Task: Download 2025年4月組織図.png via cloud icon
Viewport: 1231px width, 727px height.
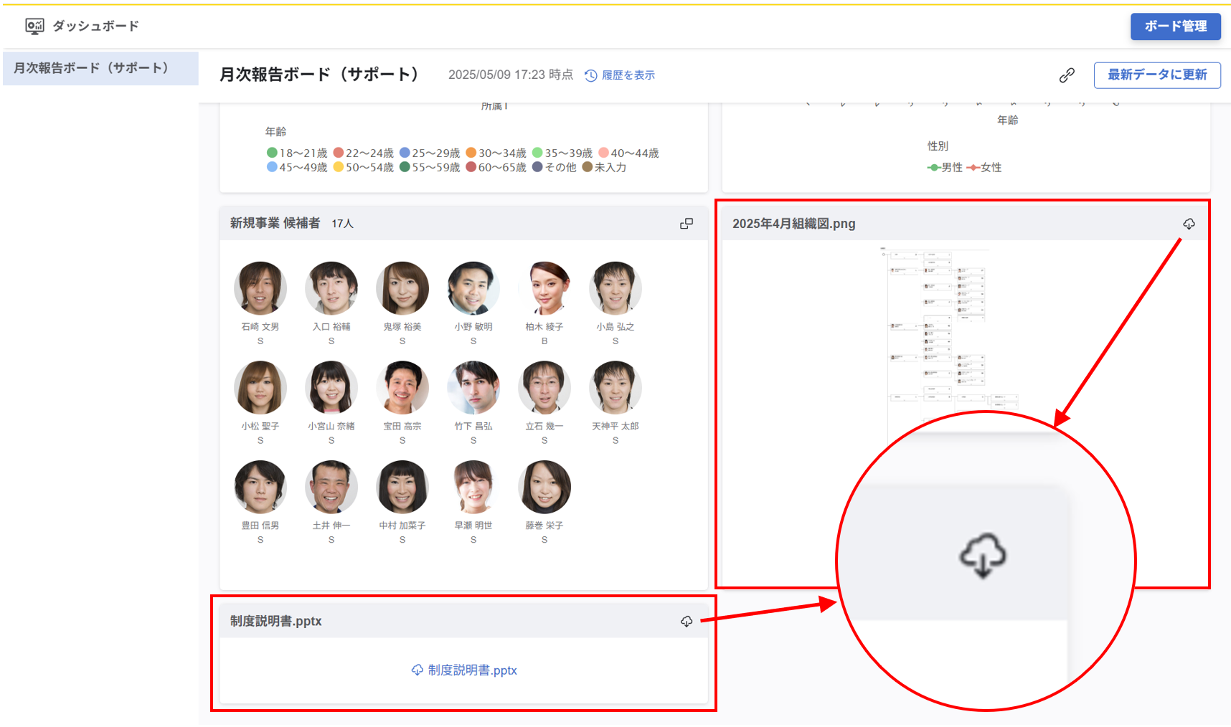Action: tap(1189, 224)
